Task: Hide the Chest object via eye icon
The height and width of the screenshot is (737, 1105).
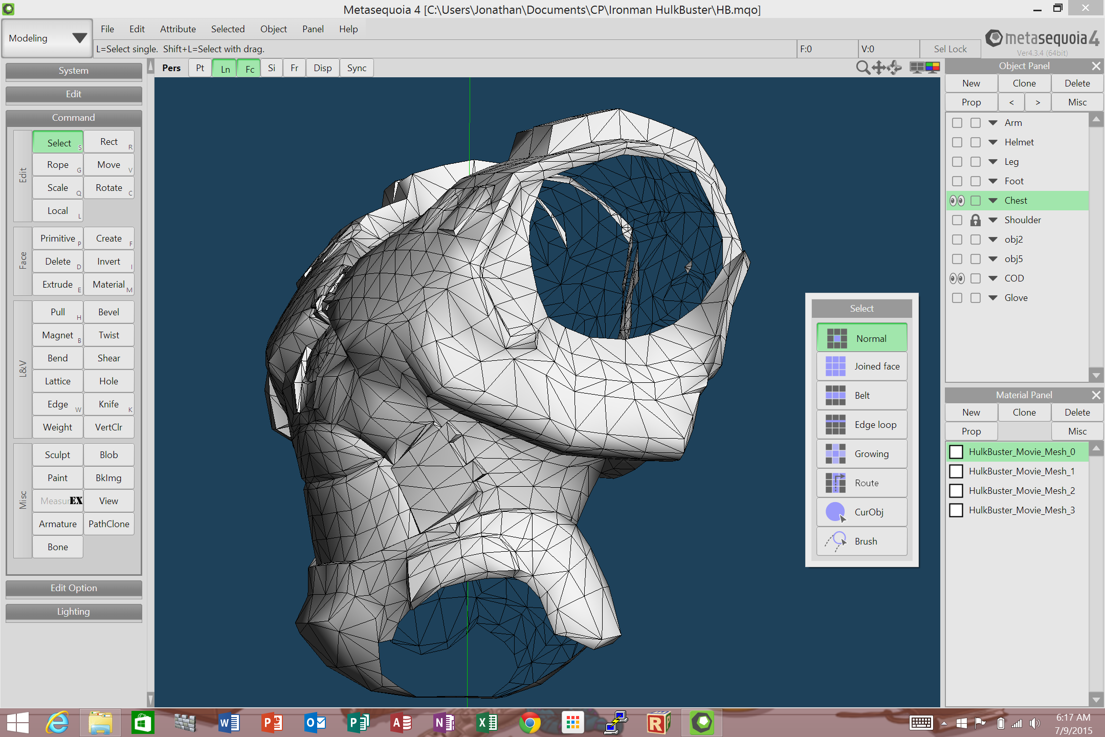Action: (957, 201)
